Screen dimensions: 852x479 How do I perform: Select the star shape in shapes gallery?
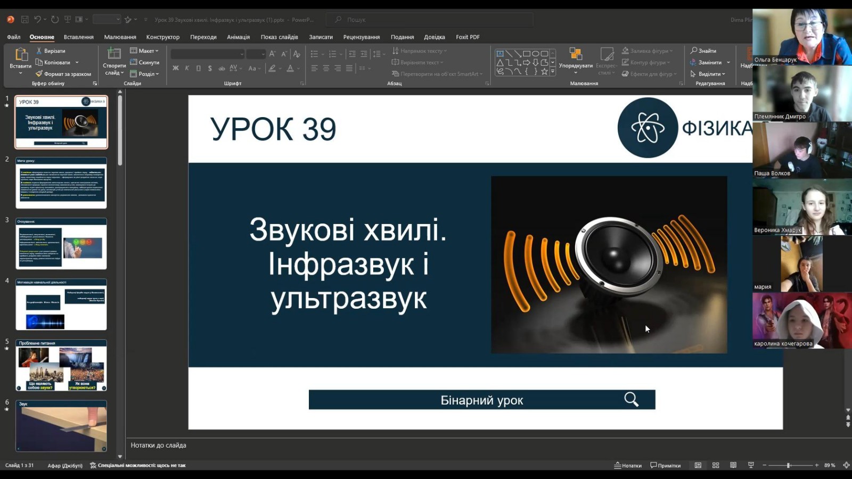click(544, 71)
